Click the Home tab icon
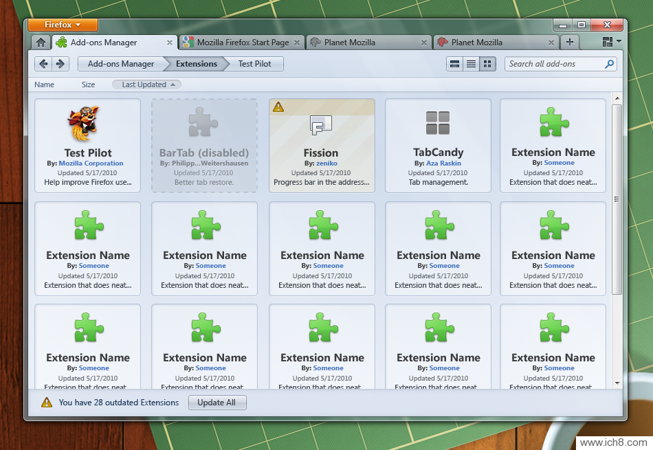 coord(41,42)
